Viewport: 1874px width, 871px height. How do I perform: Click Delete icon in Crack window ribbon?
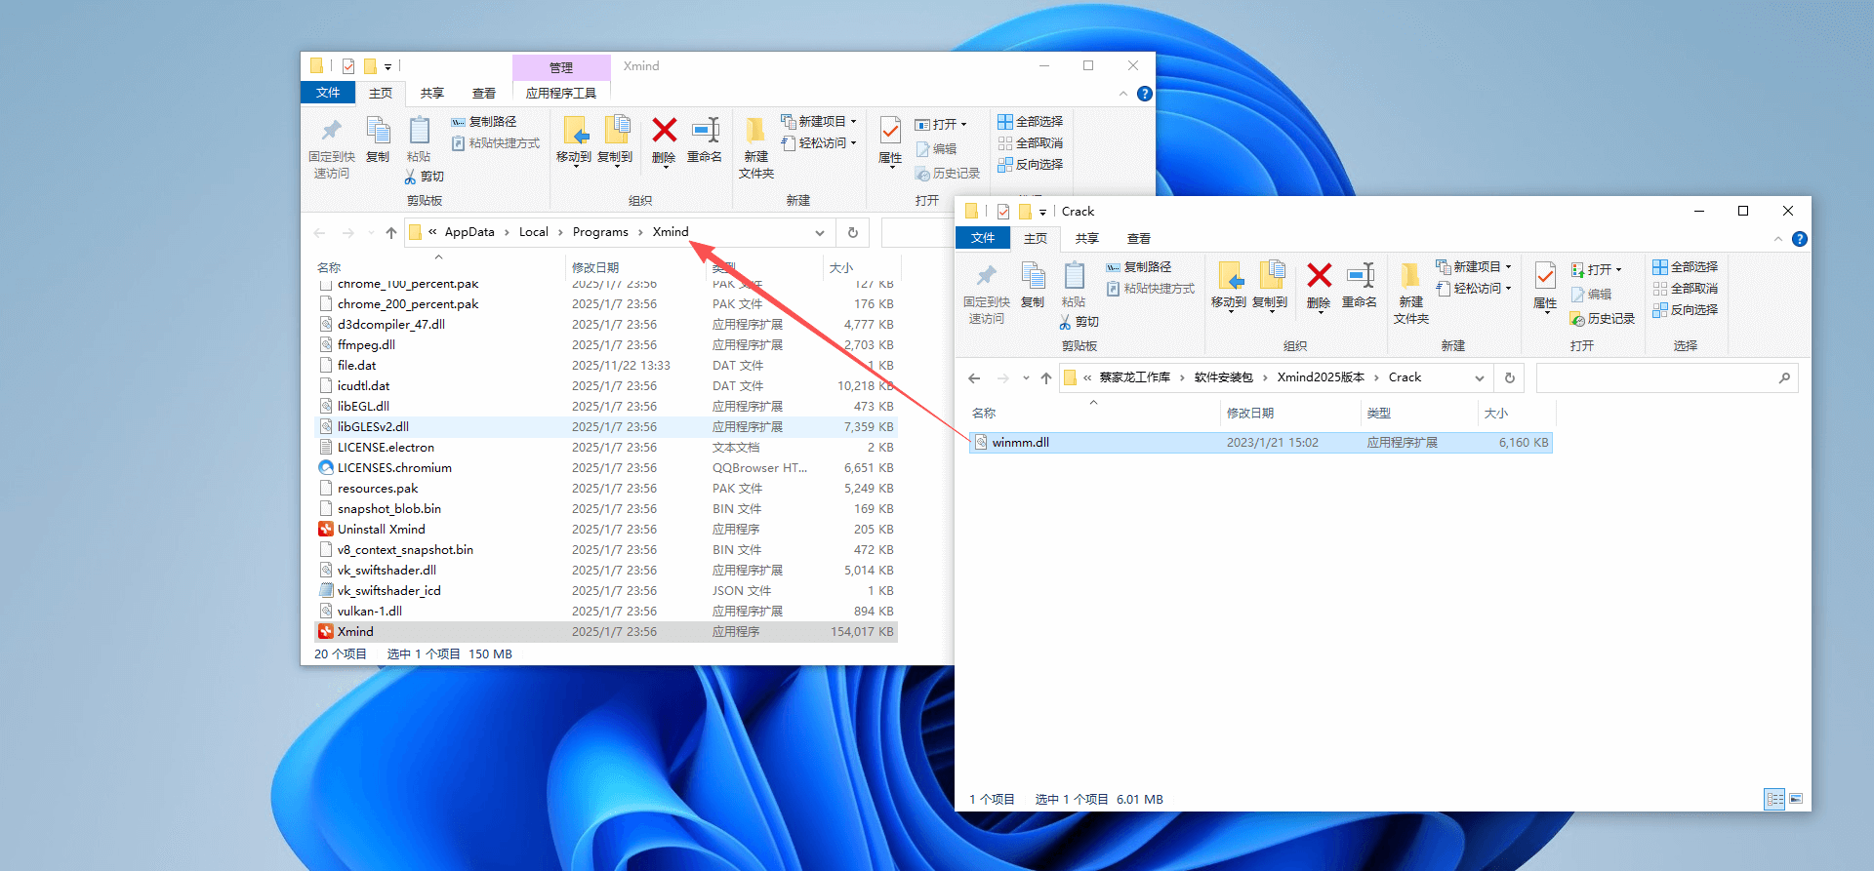(1319, 276)
